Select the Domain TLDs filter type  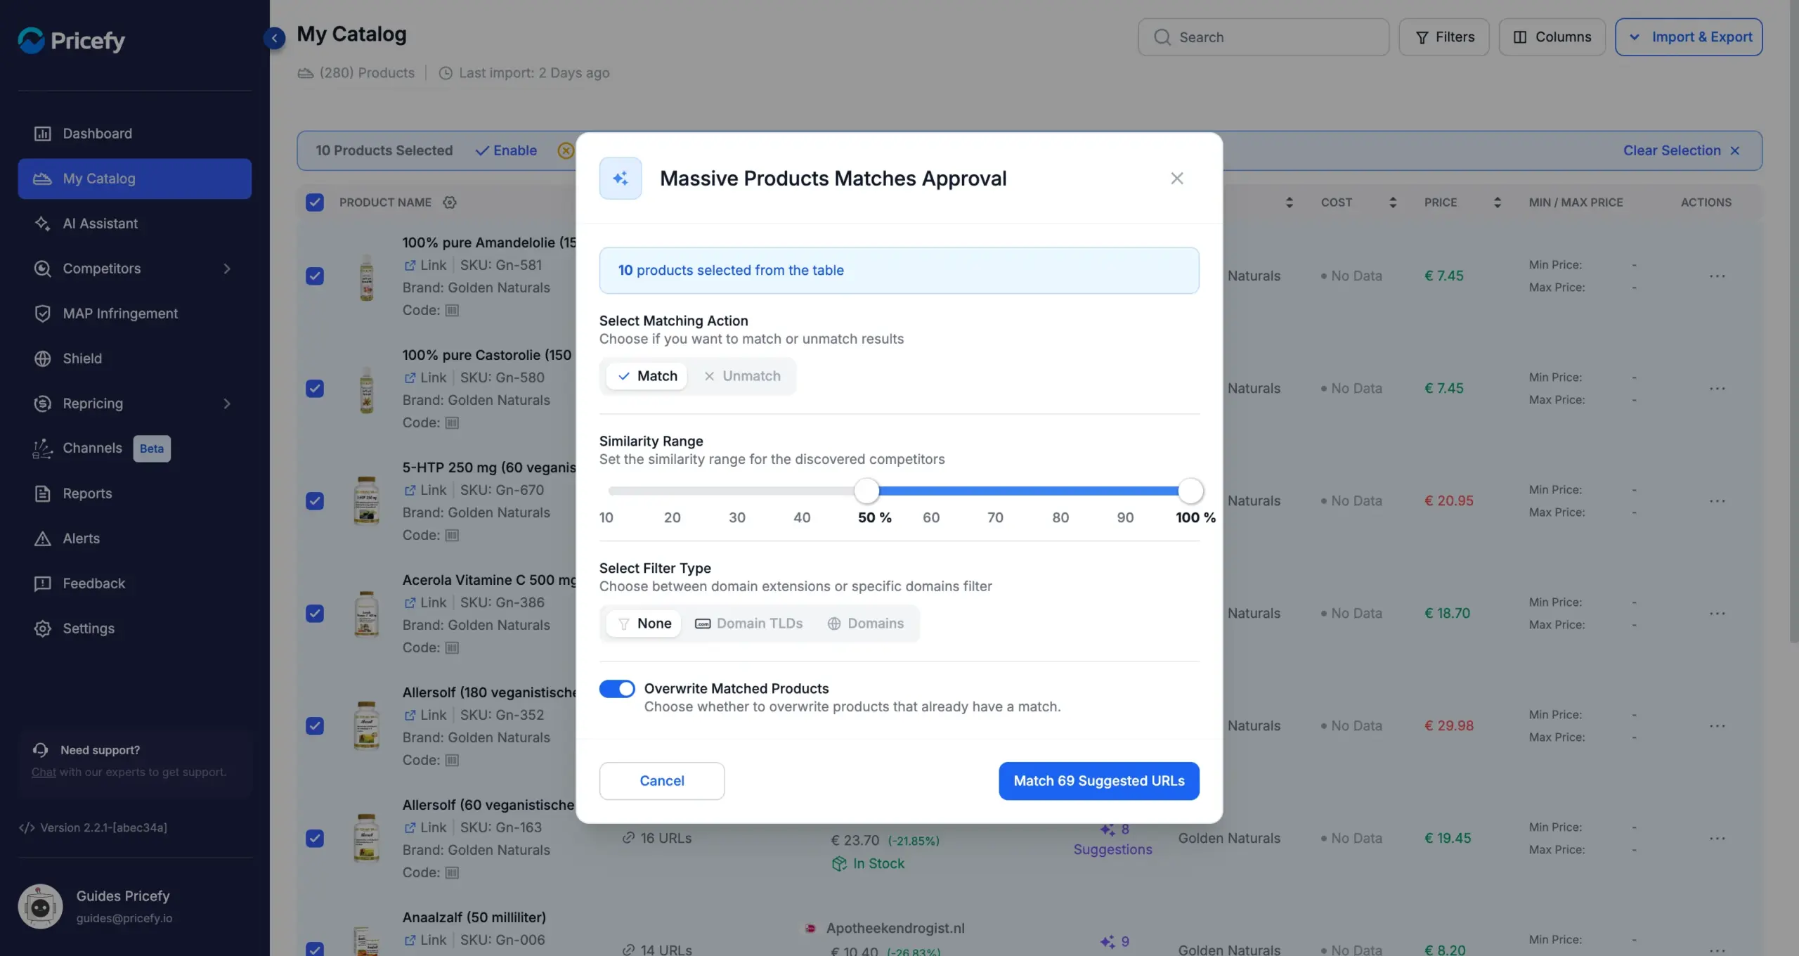[748, 624]
